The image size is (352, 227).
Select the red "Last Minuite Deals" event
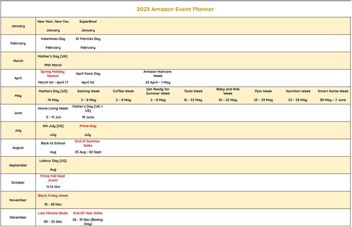tap(53, 213)
